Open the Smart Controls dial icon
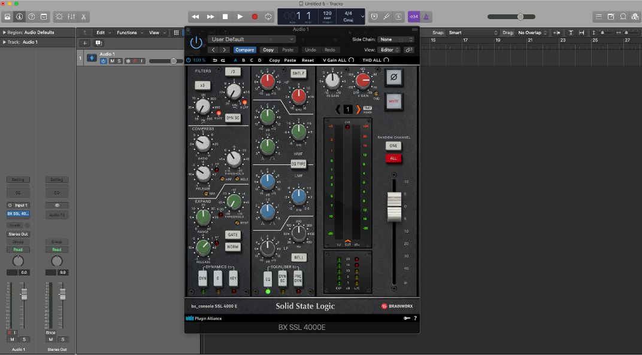 click(59, 17)
